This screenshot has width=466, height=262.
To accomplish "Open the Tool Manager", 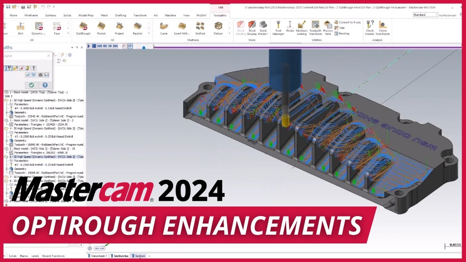I will 278,28.
